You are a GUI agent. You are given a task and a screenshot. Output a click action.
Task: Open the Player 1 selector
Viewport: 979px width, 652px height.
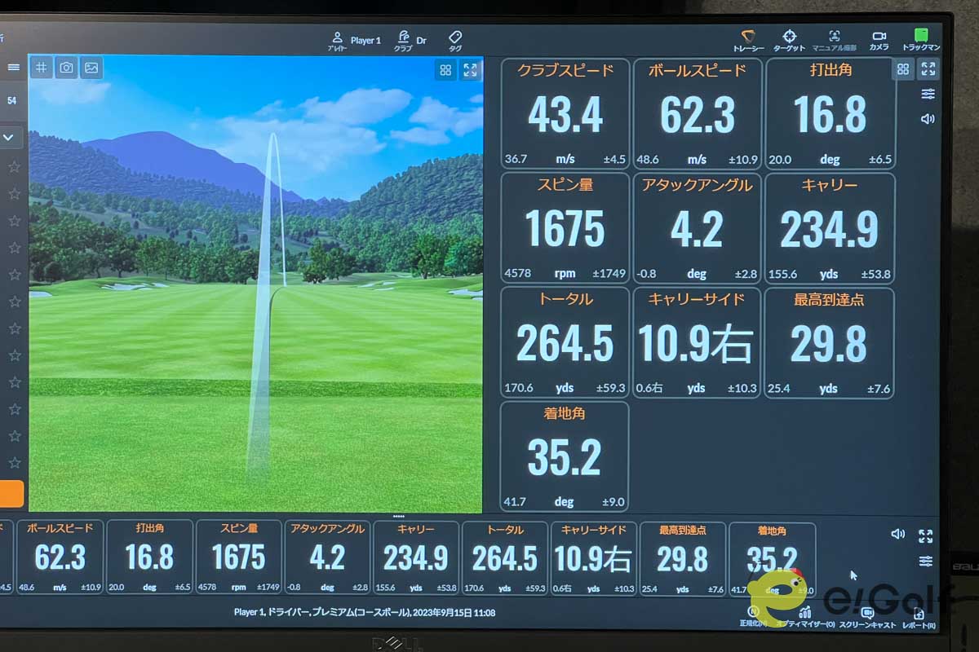[356, 40]
